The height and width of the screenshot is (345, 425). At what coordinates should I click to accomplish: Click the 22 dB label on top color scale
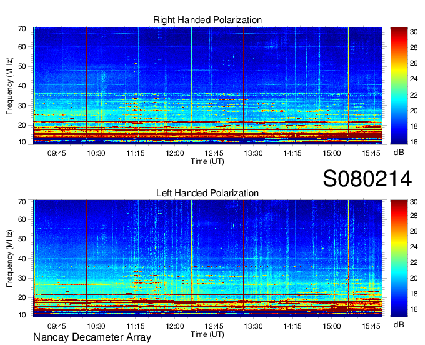coord(414,95)
